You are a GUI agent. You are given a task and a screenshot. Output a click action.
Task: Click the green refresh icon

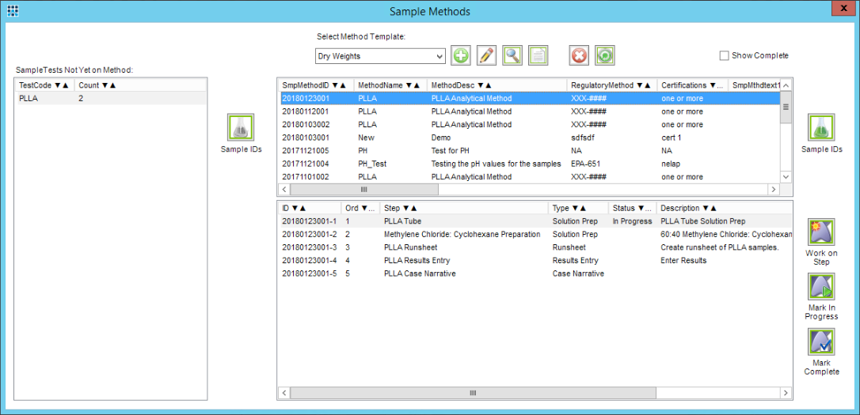[x=605, y=56]
